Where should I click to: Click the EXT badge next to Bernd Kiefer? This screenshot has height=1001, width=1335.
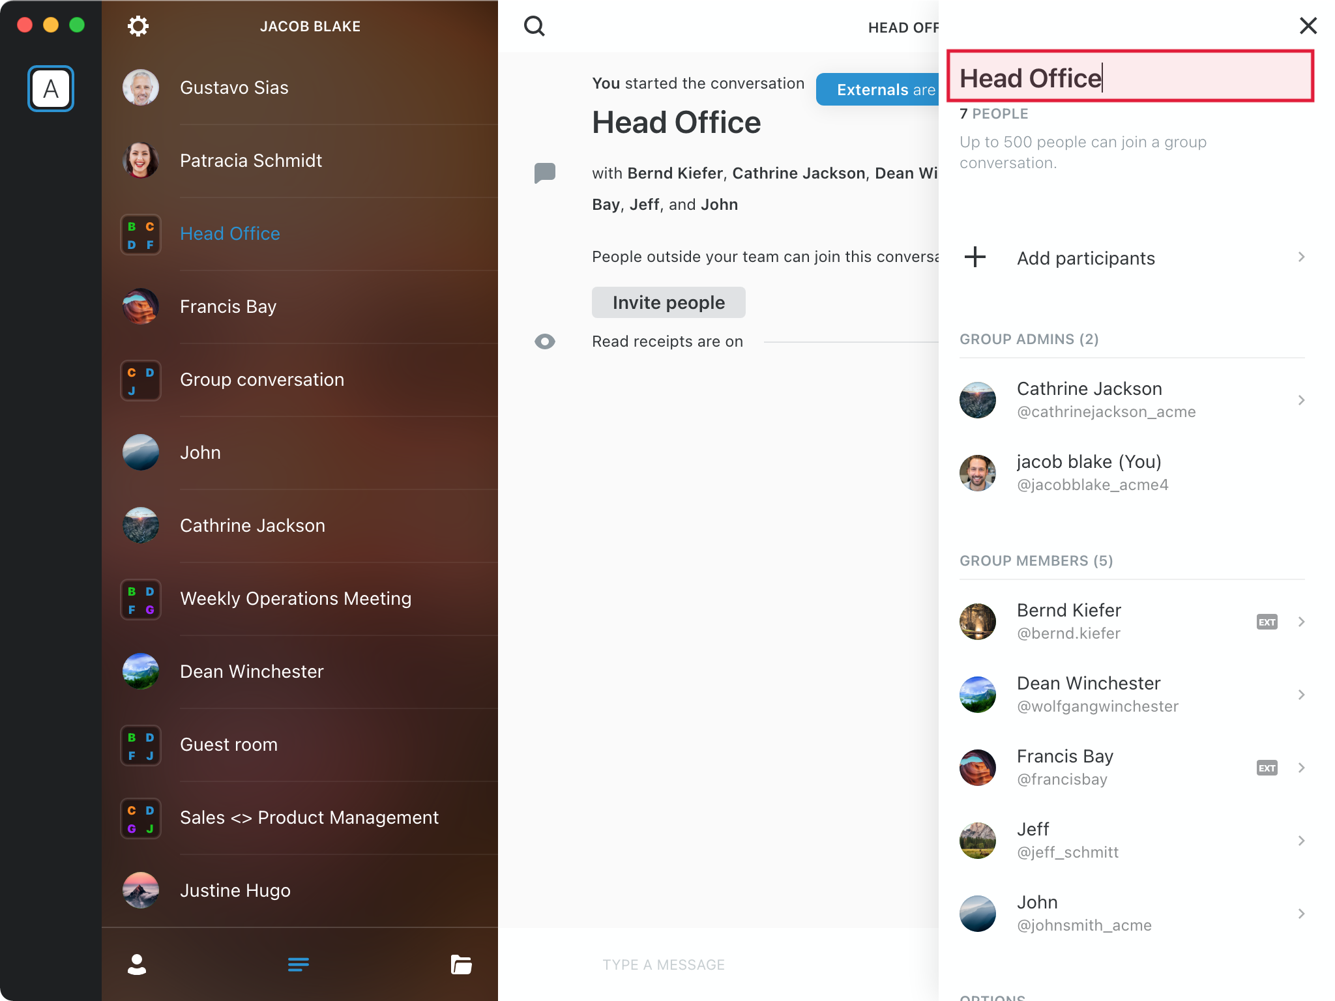click(x=1267, y=622)
